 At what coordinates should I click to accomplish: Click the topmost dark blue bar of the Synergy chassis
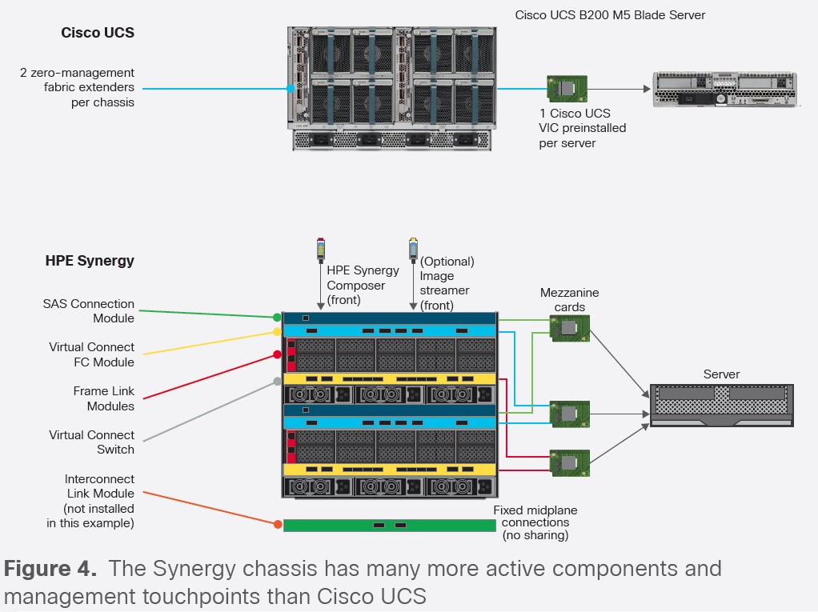(389, 318)
